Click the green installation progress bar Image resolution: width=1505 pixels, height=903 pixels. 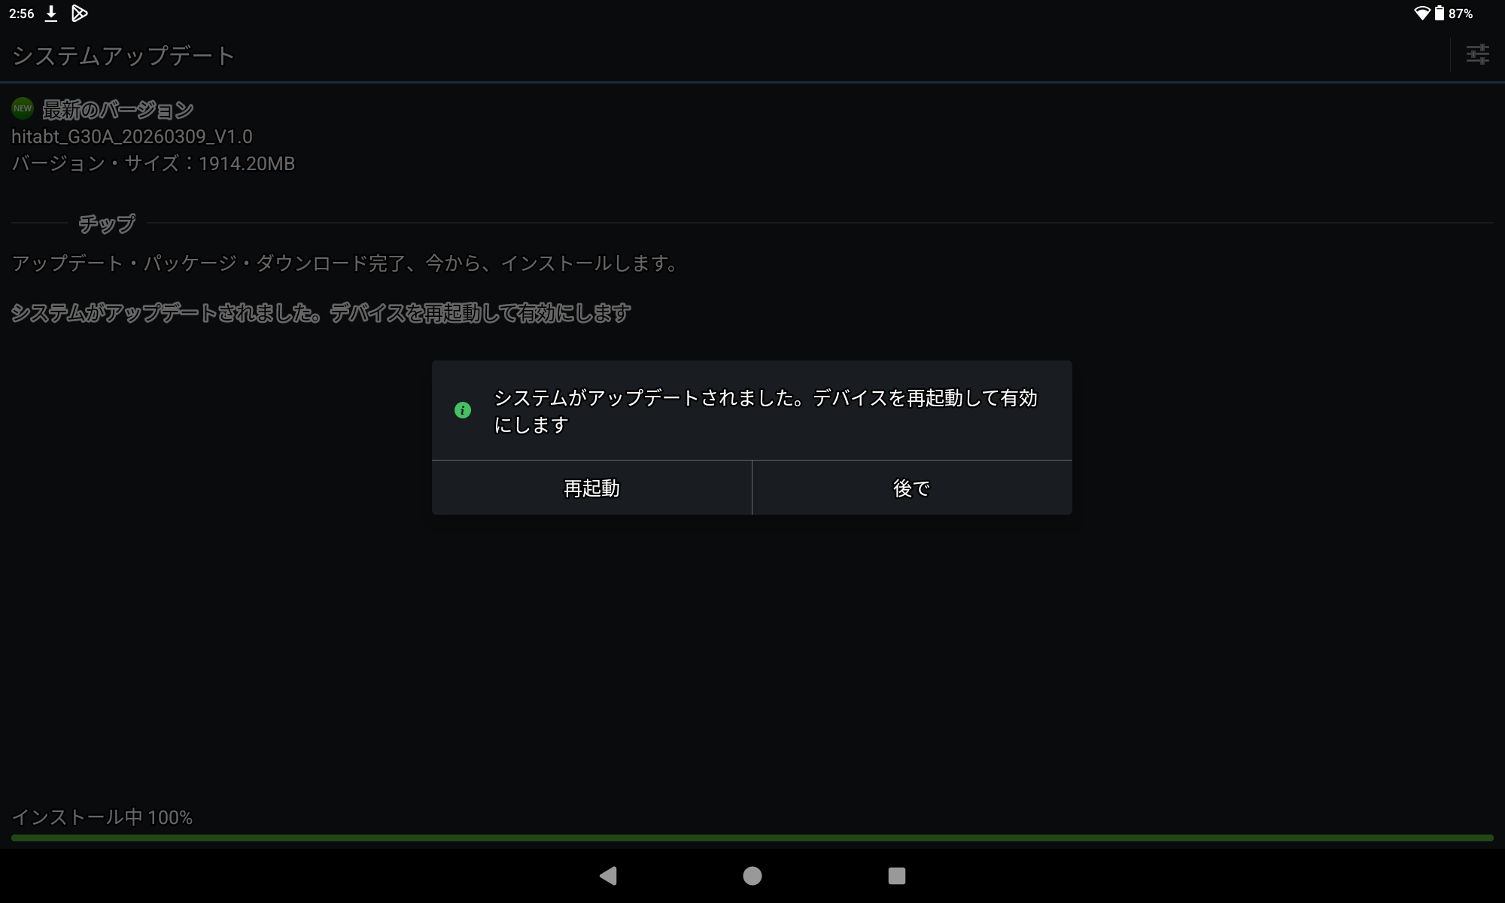752,838
